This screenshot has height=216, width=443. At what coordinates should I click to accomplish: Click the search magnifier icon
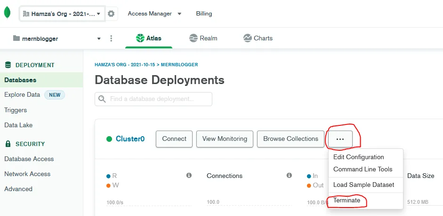tap(102, 99)
